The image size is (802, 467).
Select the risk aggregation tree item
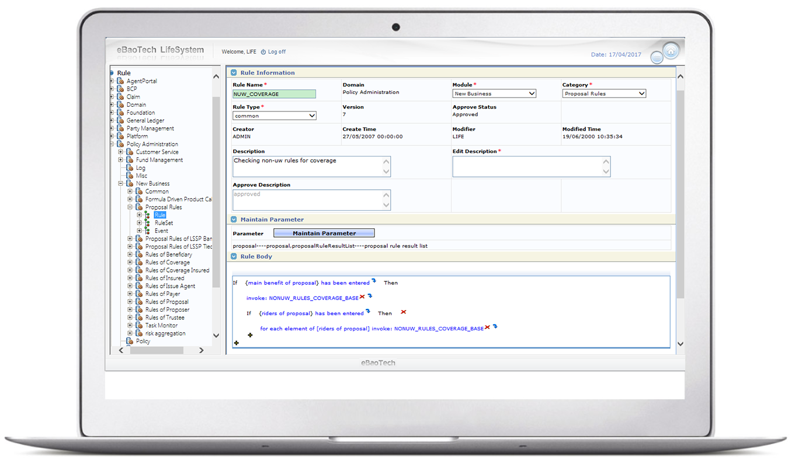tap(165, 333)
